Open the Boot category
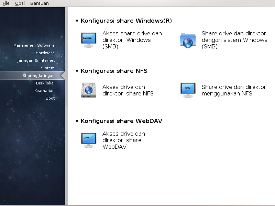Image resolution: width=275 pixels, height=206 pixels. click(x=50, y=98)
